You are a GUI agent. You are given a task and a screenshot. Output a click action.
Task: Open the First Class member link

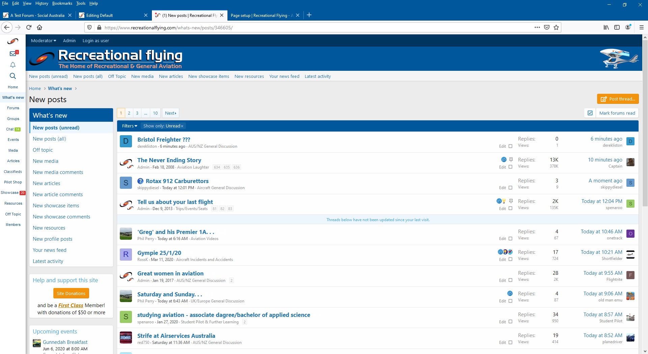pyautogui.click(x=71, y=305)
